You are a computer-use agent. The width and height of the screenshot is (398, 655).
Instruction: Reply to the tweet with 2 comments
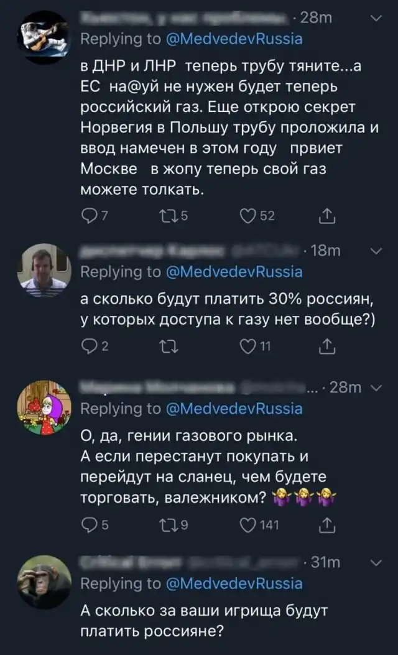click(x=90, y=348)
